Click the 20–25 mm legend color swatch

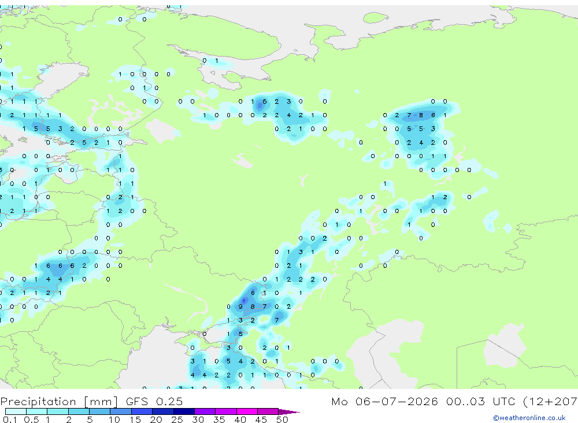(x=162, y=411)
